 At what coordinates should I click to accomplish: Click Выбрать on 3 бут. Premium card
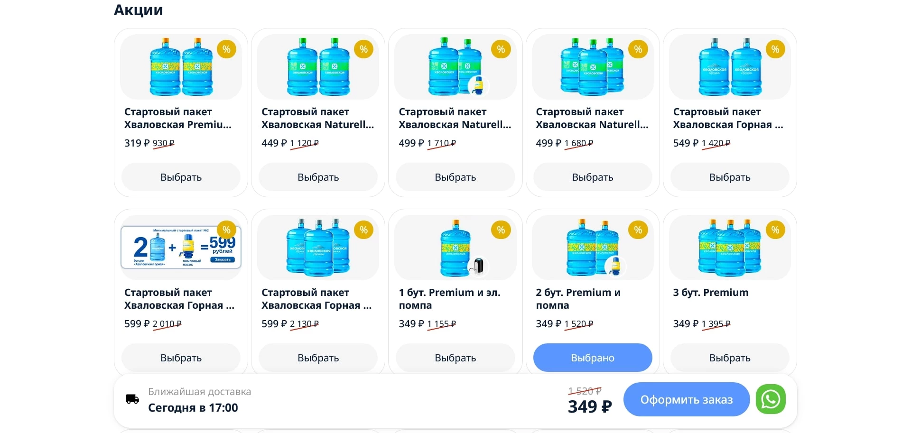click(x=729, y=358)
